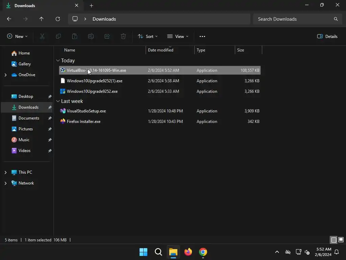
Task: Close the Downloads tab
Action: click(x=77, y=5)
